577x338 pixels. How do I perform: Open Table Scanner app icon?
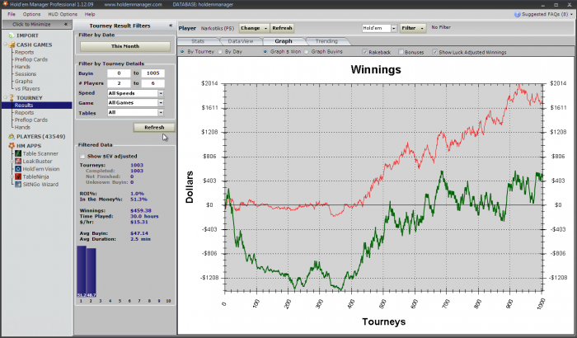[18, 153]
